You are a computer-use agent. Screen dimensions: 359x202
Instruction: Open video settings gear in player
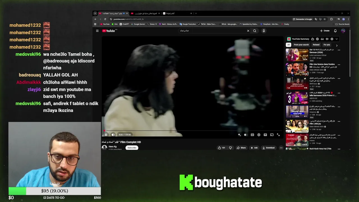click(259, 135)
